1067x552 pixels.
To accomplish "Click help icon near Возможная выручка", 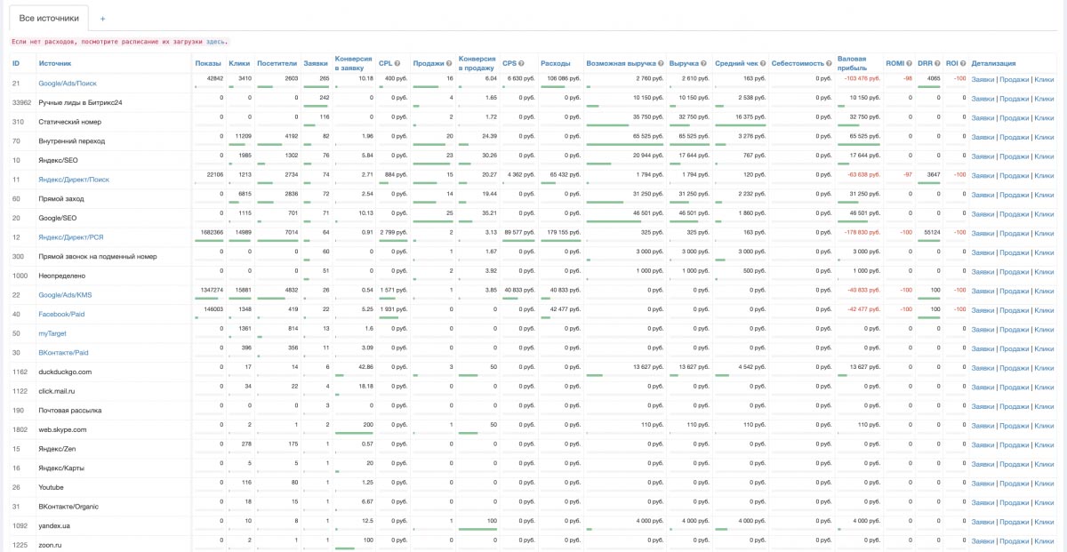I will [x=662, y=64].
